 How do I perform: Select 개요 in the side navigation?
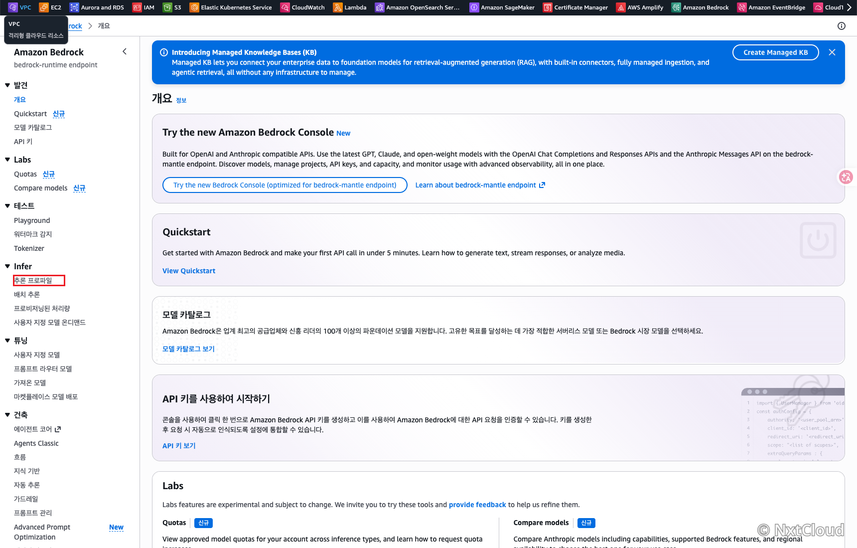tap(20, 100)
